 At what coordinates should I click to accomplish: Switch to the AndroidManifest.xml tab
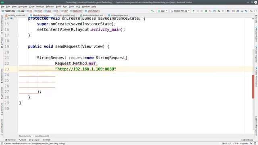coord(93,15)
